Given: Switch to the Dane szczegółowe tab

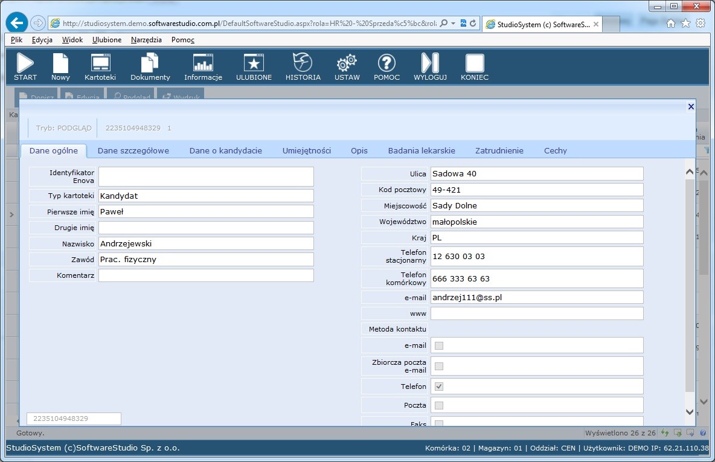Looking at the screenshot, I should tap(133, 150).
